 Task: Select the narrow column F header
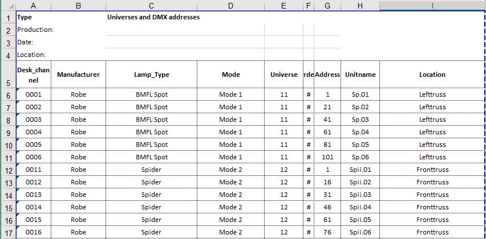[308, 5]
